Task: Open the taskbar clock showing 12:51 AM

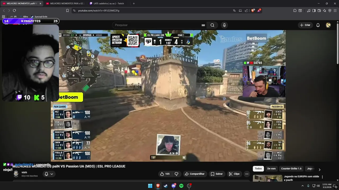Action: tap(327, 186)
